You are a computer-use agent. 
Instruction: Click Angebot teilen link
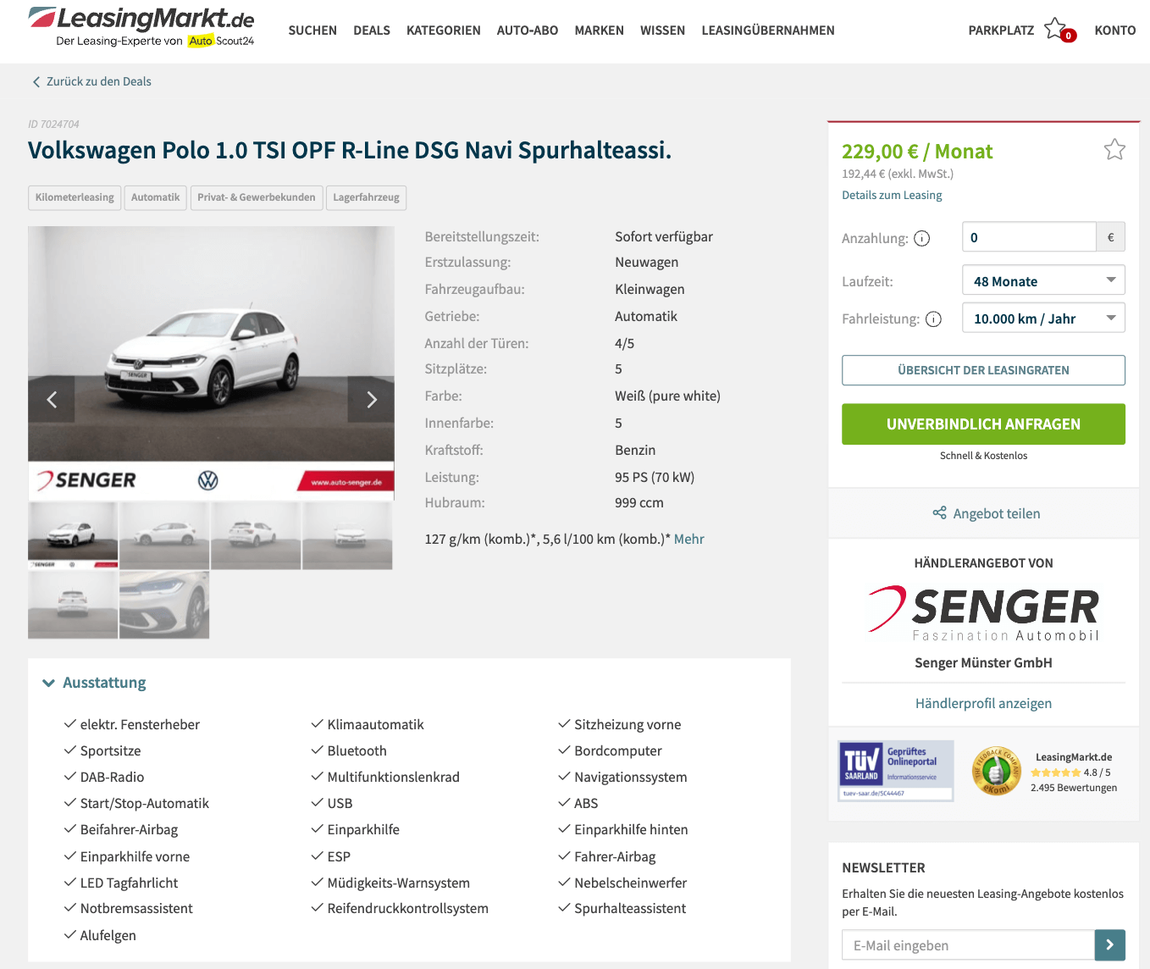click(x=996, y=514)
